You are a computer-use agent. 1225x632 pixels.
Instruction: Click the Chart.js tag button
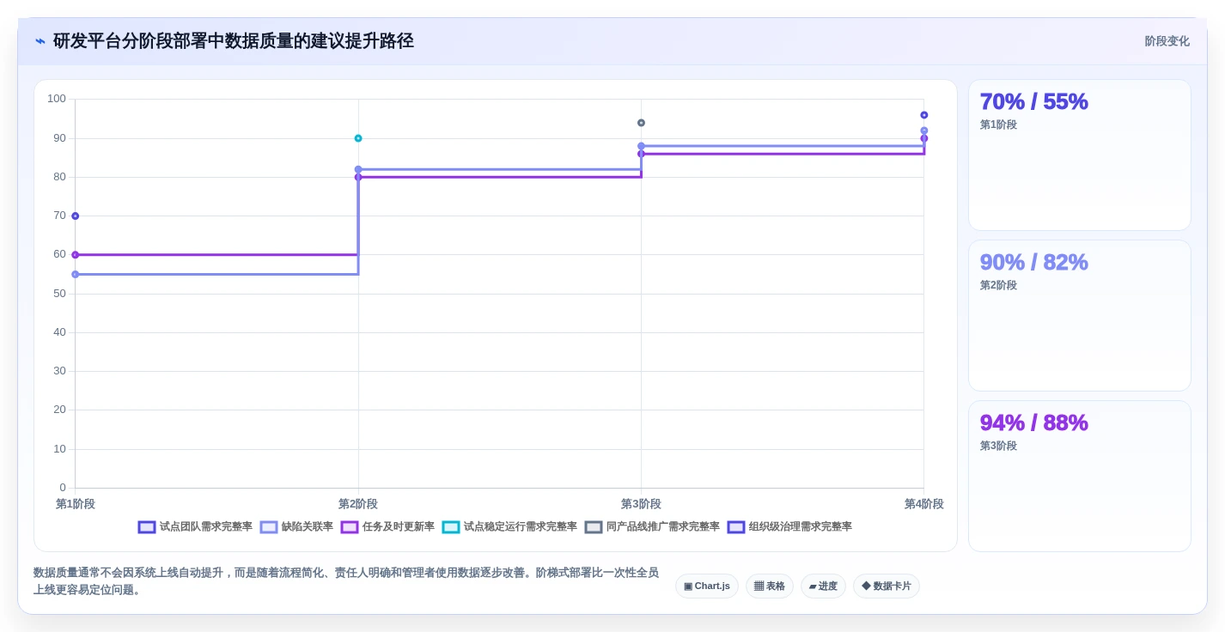[707, 586]
